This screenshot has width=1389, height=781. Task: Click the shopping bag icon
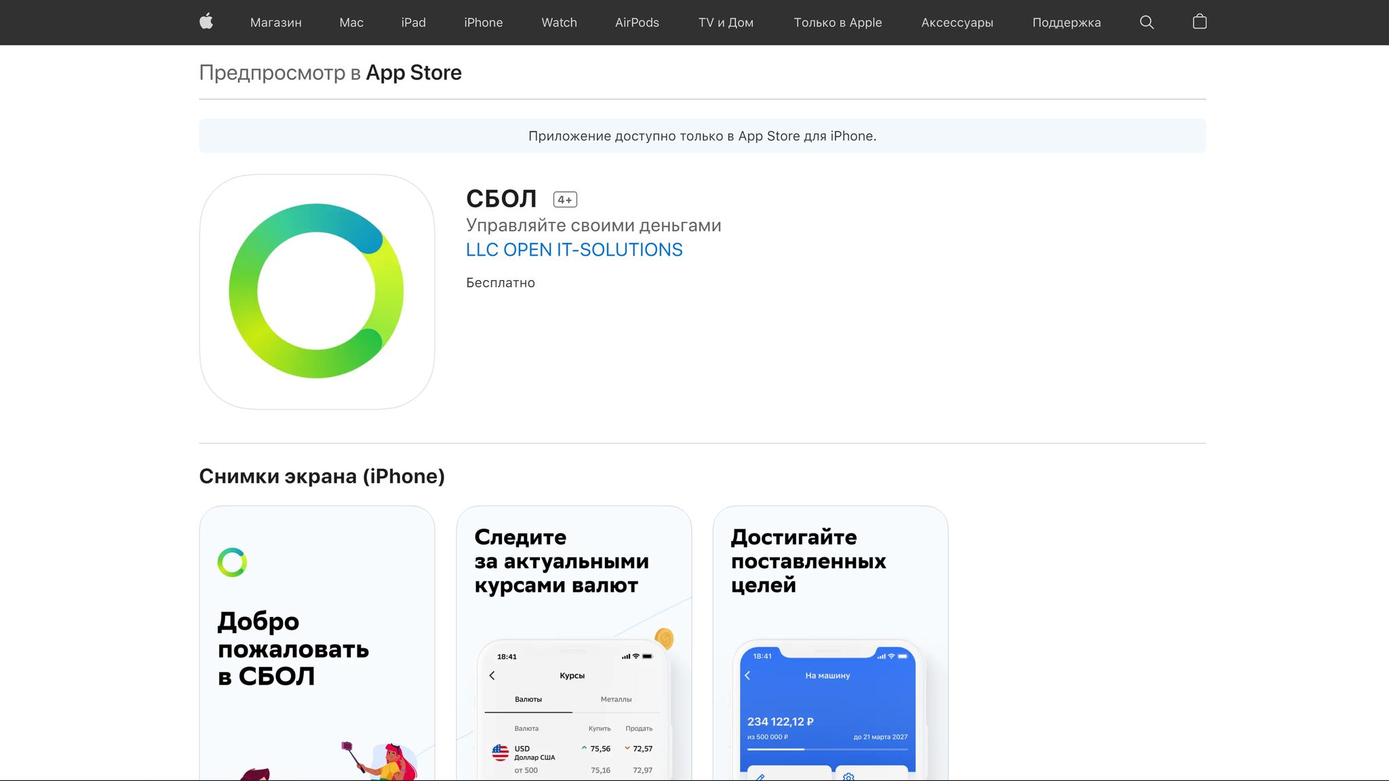click(1200, 22)
